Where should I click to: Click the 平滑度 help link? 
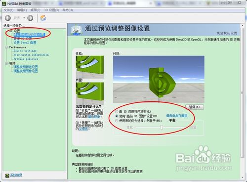[83, 129]
